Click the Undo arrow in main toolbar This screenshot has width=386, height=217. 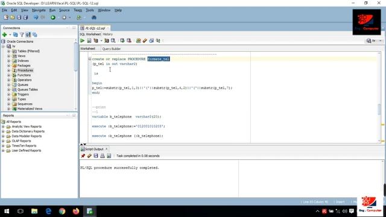[x=36, y=17]
